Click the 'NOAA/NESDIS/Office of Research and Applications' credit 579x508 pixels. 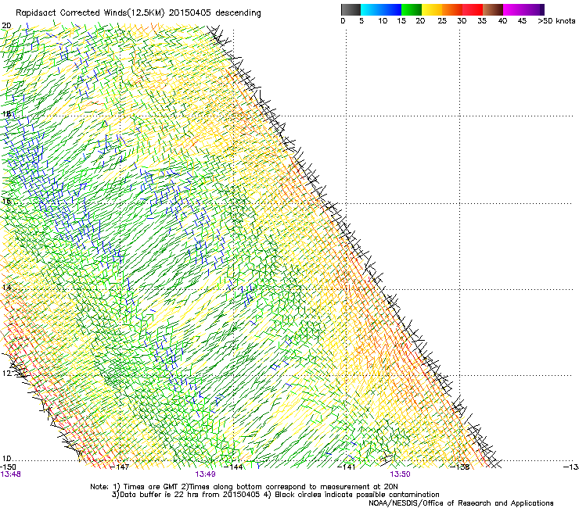pyautogui.click(x=461, y=503)
